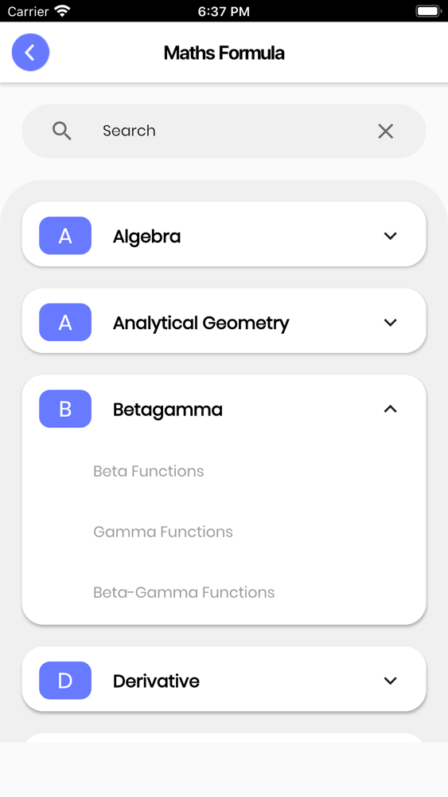Tap the battery icon in status bar

tap(428, 11)
